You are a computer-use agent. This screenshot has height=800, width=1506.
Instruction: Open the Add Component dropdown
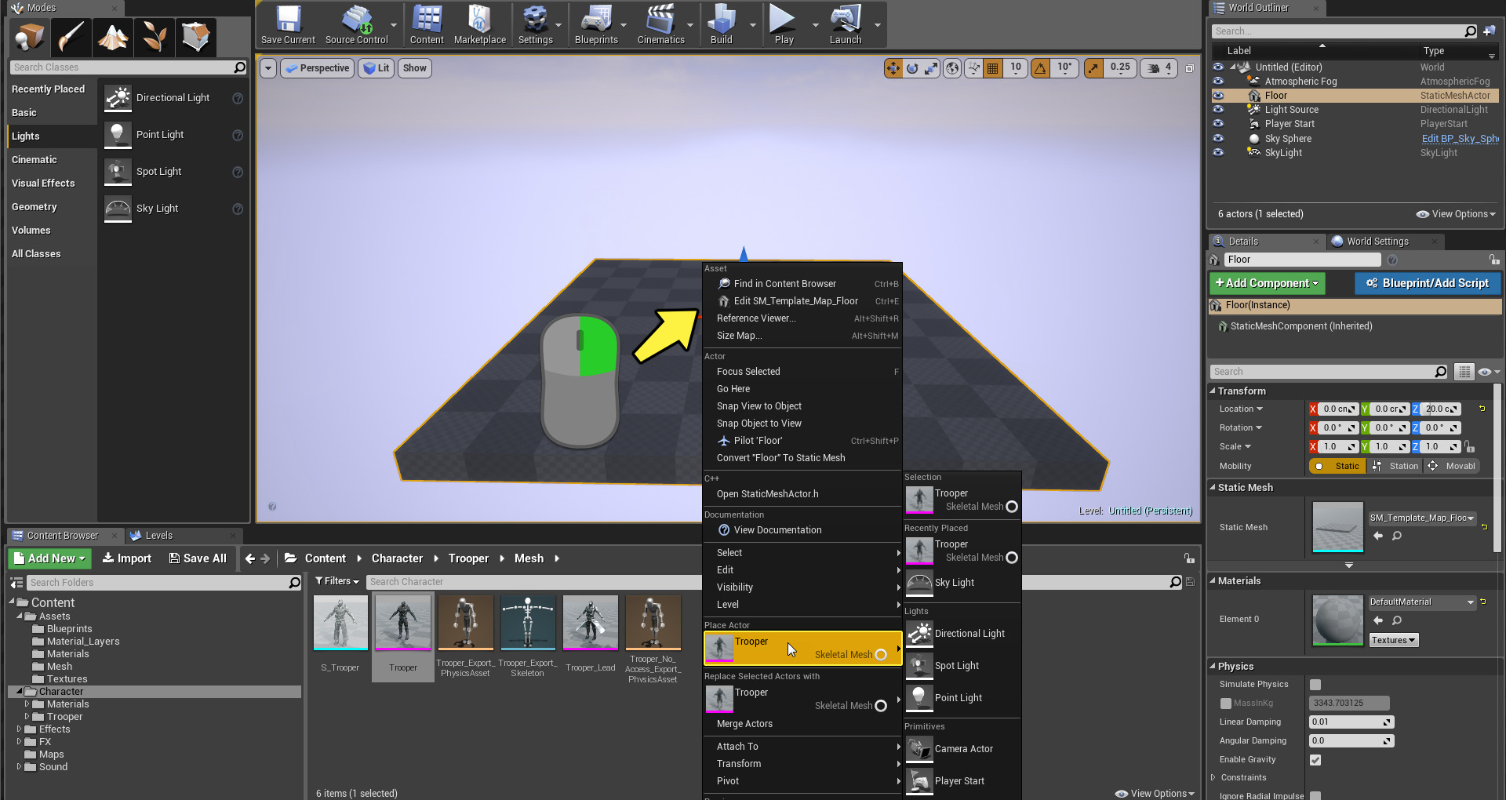1267,283
